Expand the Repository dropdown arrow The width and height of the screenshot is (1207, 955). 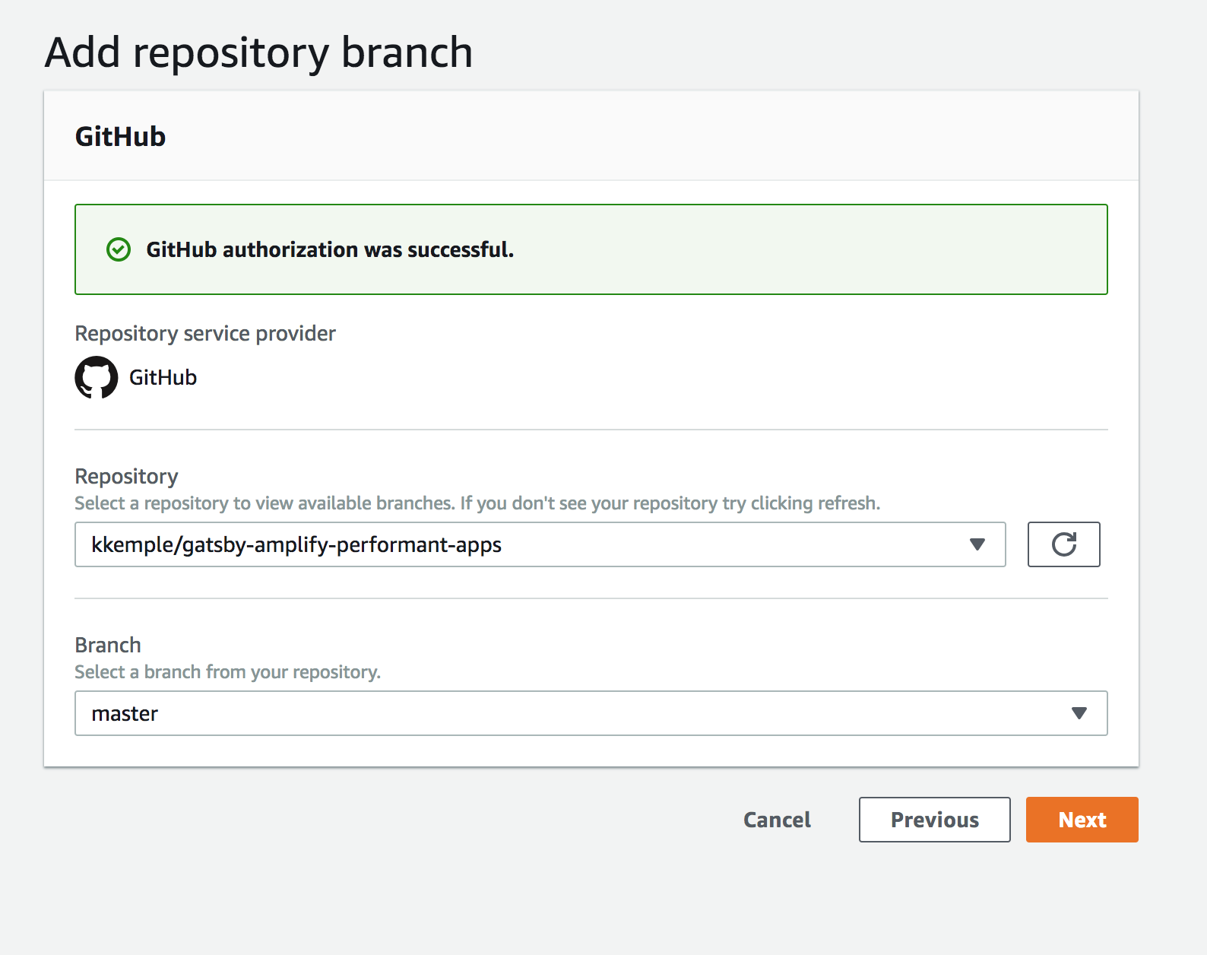977,544
